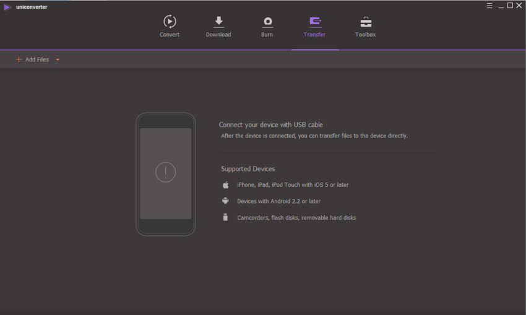Close the uniconverter window
The height and width of the screenshot is (315, 526).
click(519, 6)
